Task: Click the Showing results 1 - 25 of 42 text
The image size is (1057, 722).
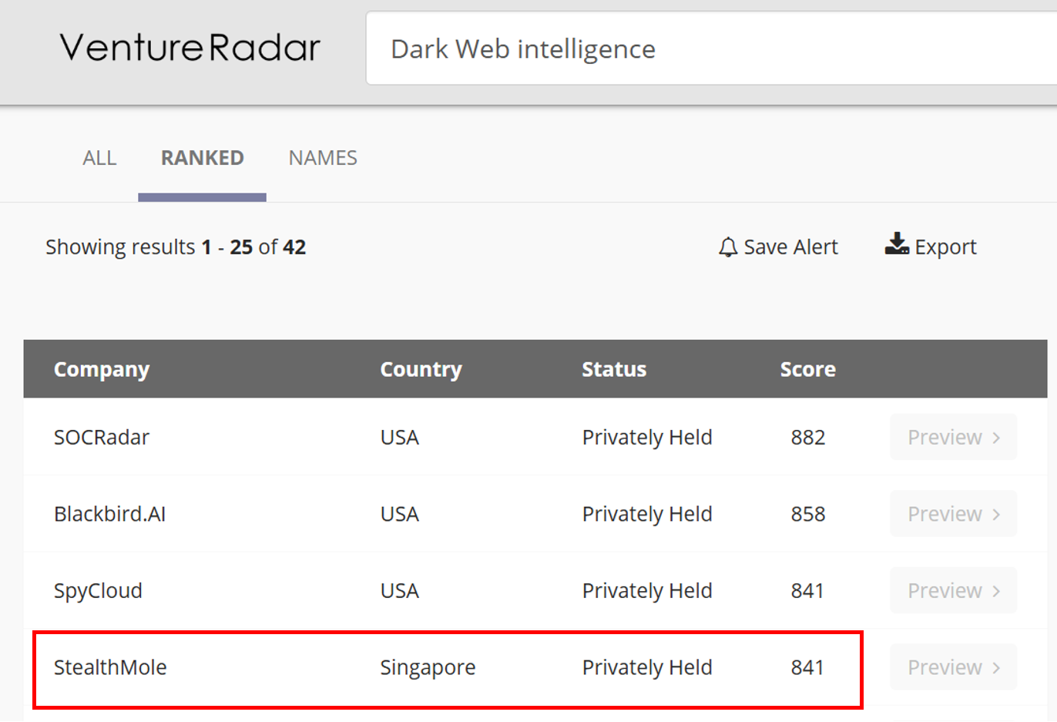Action: point(176,247)
